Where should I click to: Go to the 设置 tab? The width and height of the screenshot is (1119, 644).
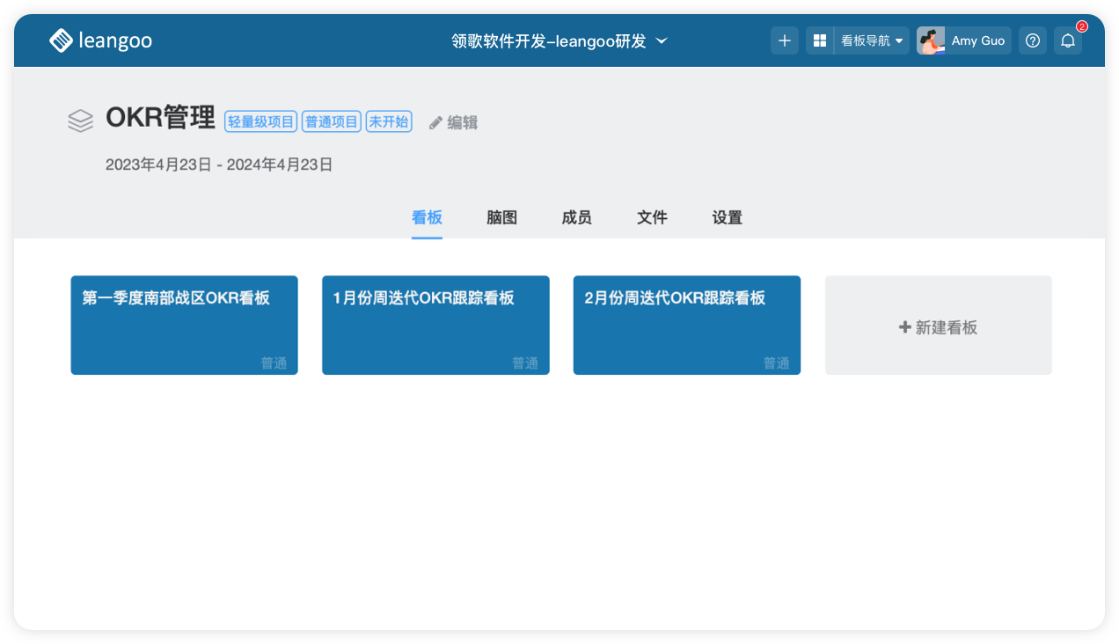(x=727, y=217)
